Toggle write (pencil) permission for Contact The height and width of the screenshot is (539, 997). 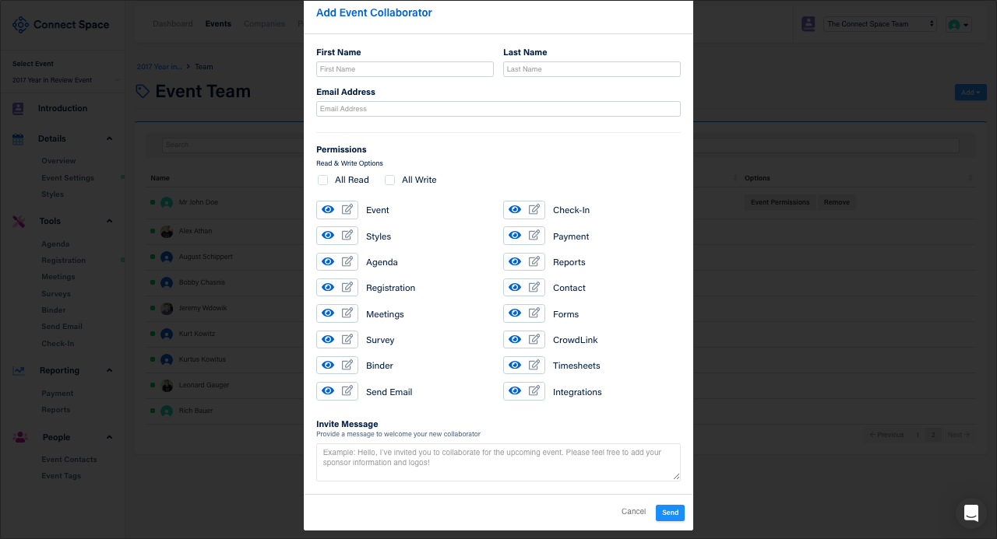534,288
